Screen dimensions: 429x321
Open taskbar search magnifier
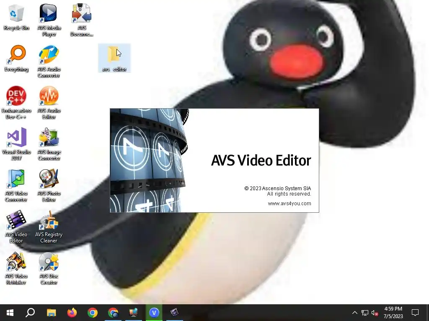[30, 313]
